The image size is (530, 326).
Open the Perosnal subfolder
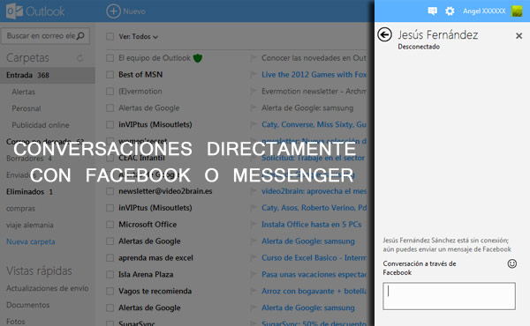pos(26,108)
